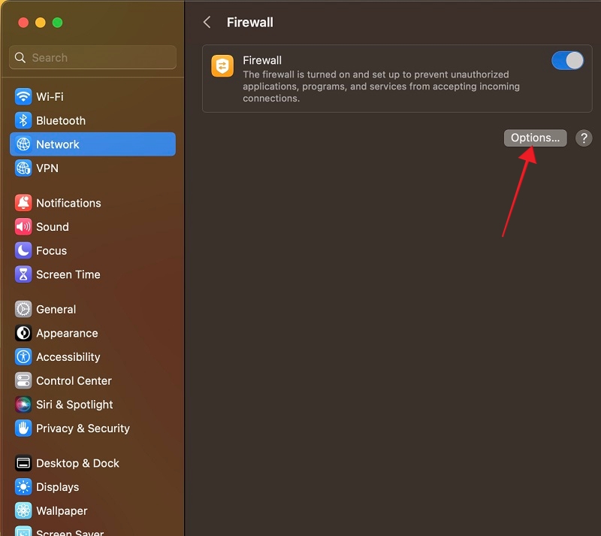
Task: Click the VPN globe icon
Action: tap(23, 168)
